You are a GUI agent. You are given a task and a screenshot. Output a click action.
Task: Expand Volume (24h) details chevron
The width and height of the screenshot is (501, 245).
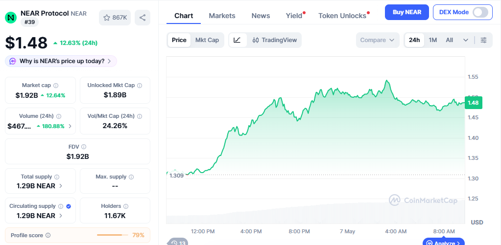point(70,126)
